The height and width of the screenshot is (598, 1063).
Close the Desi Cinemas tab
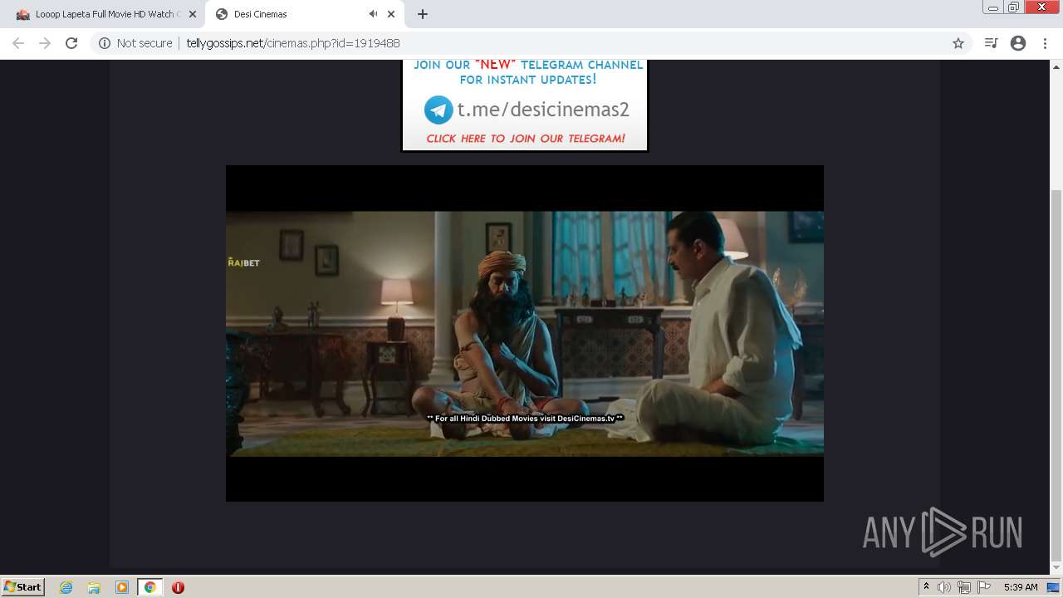[x=391, y=14]
